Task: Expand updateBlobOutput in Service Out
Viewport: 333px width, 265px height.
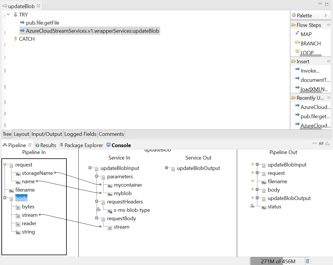Action: click(x=166, y=168)
